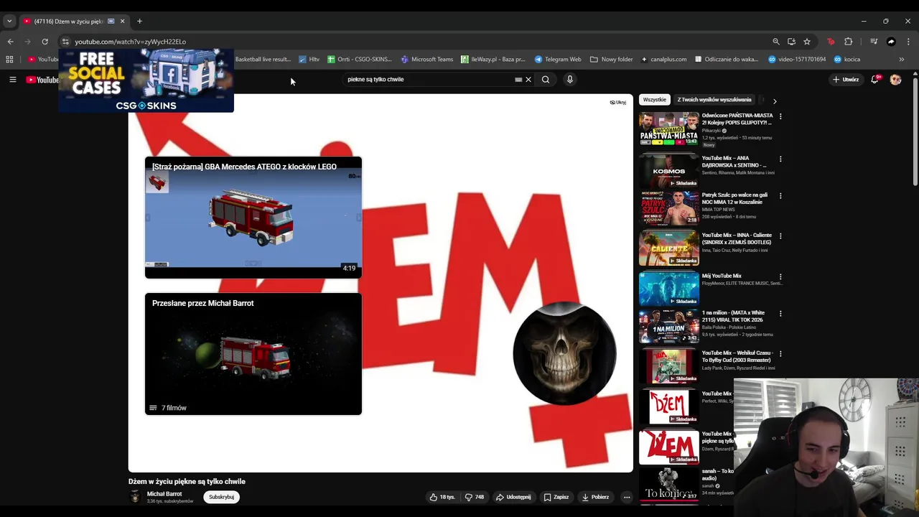This screenshot has height=517, width=919.
Task: Open account avatar menu in YouTube header
Action: click(x=895, y=80)
